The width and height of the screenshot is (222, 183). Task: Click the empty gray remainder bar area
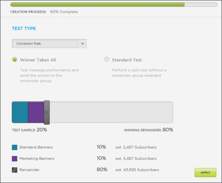[x=111, y=112]
